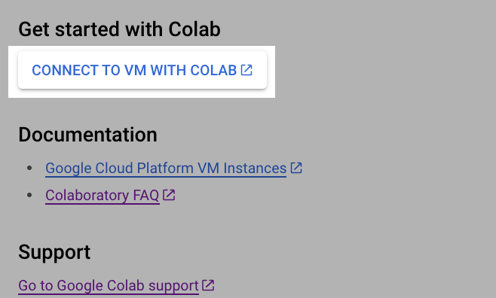Click the word FAQ in the Colaboratory link

[146, 196]
